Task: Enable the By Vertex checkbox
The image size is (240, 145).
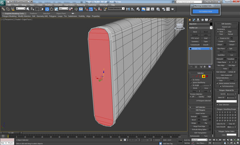Action: tap(191, 80)
